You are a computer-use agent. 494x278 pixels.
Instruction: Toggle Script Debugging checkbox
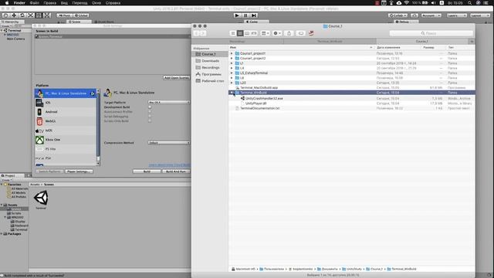(x=150, y=117)
